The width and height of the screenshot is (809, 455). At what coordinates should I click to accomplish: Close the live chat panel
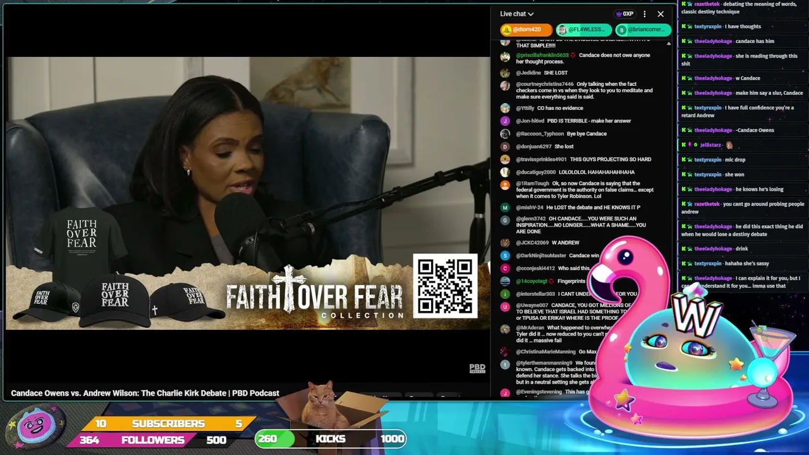pyautogui.click(x=660, y=14)
